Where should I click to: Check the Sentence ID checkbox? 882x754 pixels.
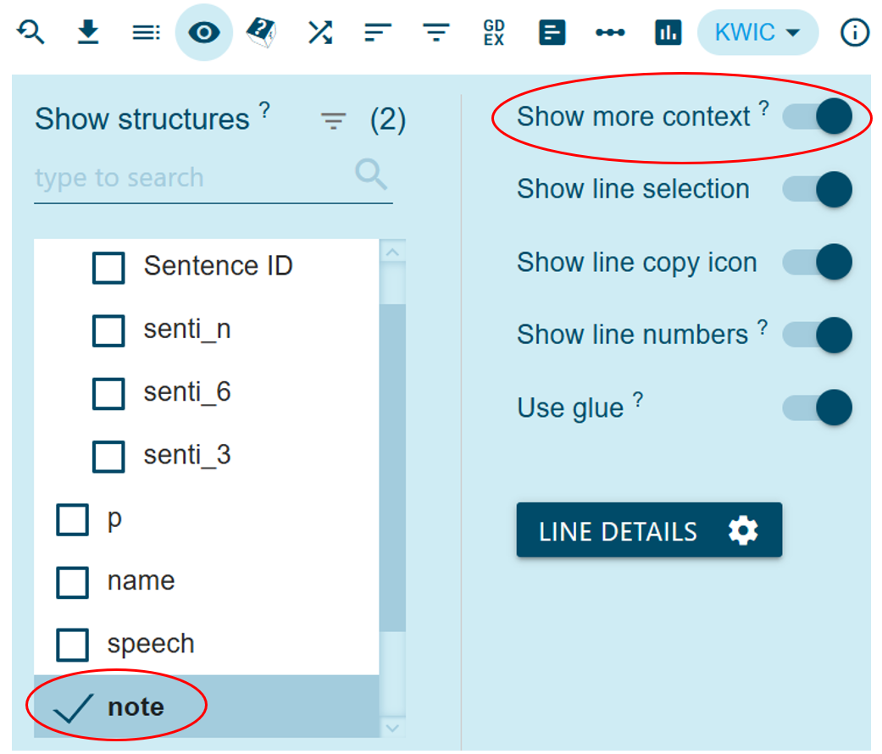108,267
